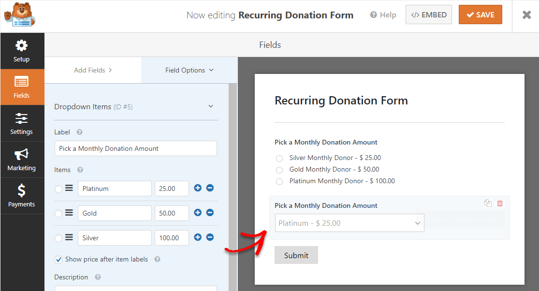Grab the reorder handle for the Platinum item
This screenshot has width=539, height=291.
69,188
